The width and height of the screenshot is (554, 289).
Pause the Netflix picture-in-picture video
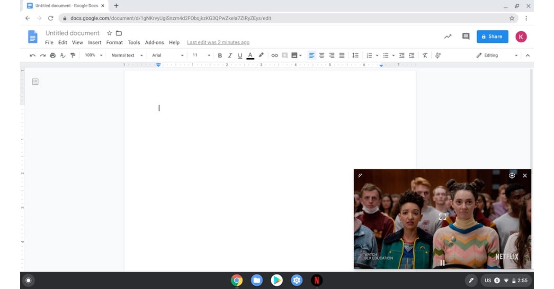pyautogui.click(x=442, y=262)
